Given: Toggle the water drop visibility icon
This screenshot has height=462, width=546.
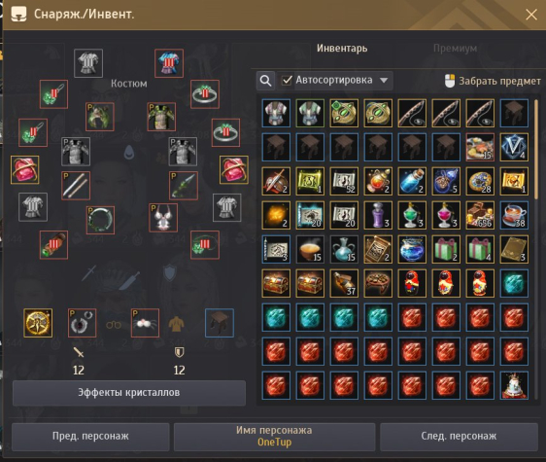Looking at the screenshot, I should (129, 152).
